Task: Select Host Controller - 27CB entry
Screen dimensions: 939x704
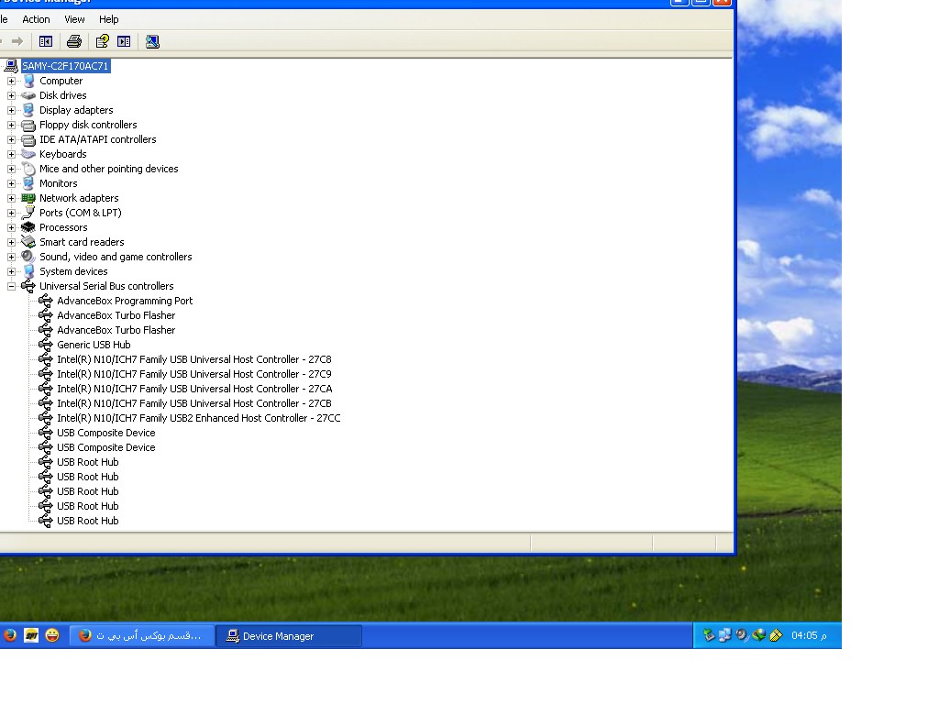Action: click(x=194, y=403)
